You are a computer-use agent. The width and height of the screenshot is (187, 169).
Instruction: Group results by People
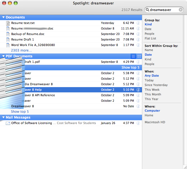point(149,34)
